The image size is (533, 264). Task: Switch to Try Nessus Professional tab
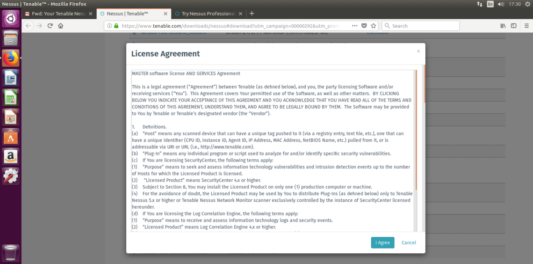click(209, 14)
